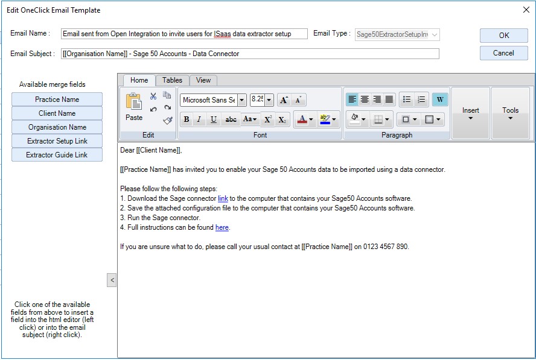Click the Cancel button
Screen dimensions: 536x360
504,53
